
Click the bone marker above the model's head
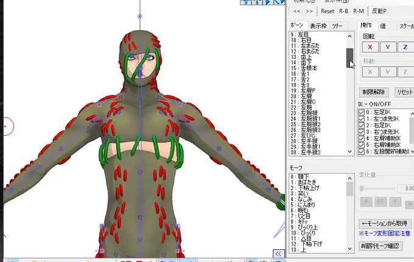click(140, 16)
